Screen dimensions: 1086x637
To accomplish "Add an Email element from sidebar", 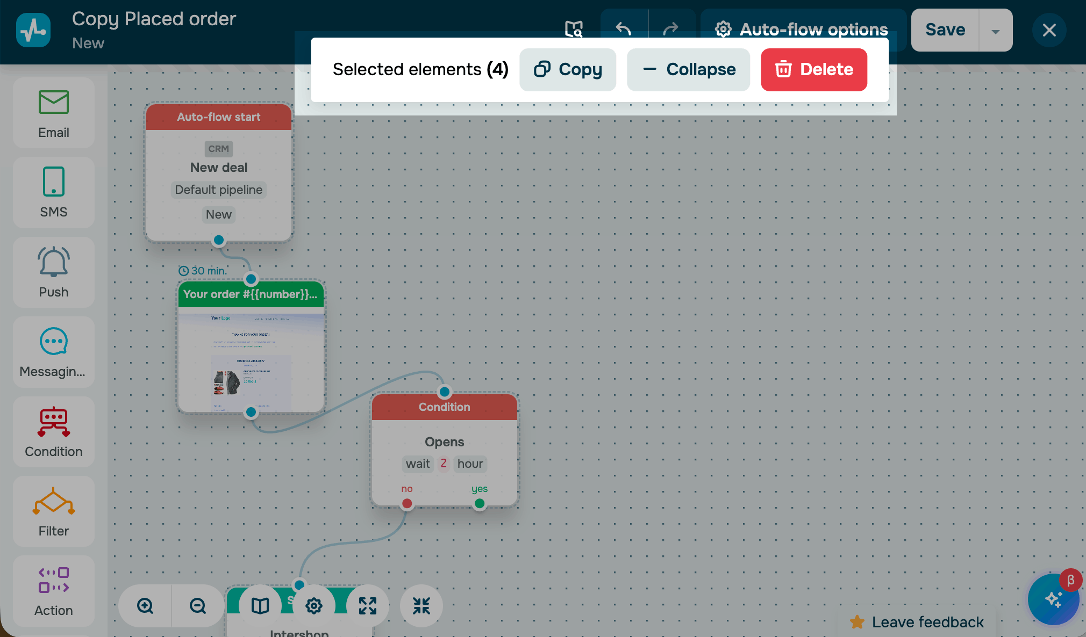I will 54,113.
